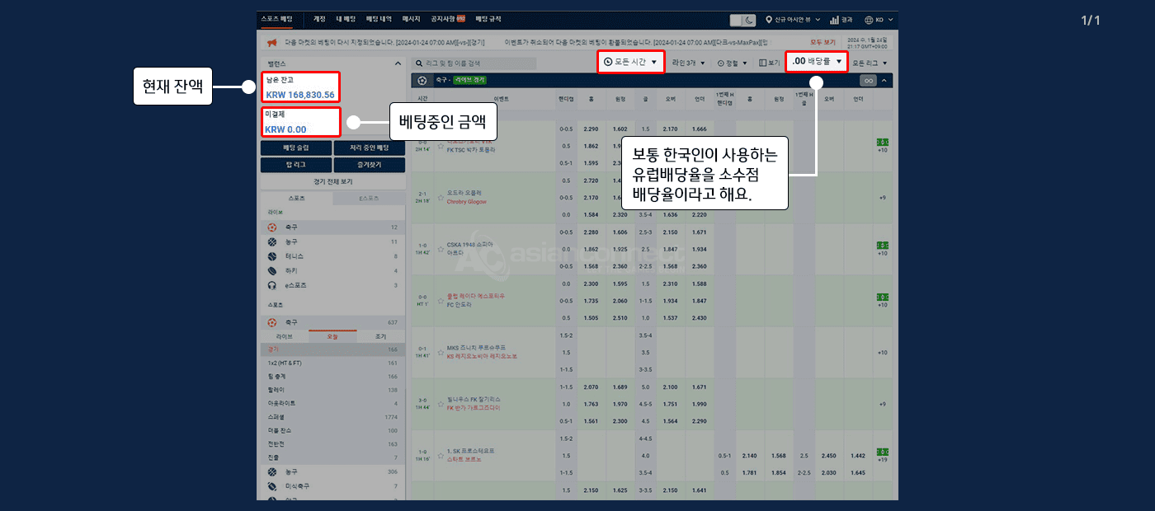Click the megaphone announcement icon

(x=271, y=42)
